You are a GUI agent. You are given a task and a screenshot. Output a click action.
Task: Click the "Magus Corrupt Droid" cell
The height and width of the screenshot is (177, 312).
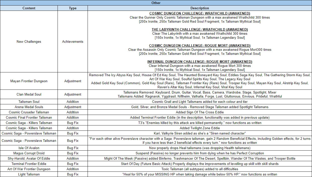pos(29,153)
